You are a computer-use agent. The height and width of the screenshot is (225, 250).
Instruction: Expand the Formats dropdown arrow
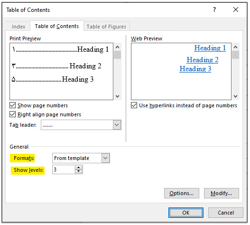pyautogui.click(x=105, y=158)
